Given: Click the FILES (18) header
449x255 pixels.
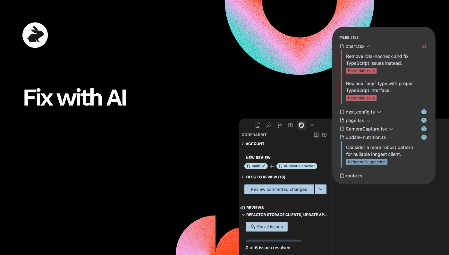Looking at the screenshot, I should point(349,38).
